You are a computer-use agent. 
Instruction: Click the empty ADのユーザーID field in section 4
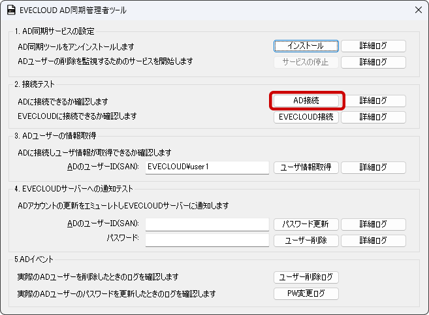(207, 224)
